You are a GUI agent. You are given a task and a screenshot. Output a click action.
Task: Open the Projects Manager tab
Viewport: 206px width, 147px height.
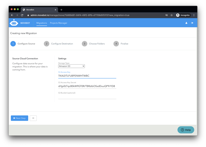click(59, 23)
